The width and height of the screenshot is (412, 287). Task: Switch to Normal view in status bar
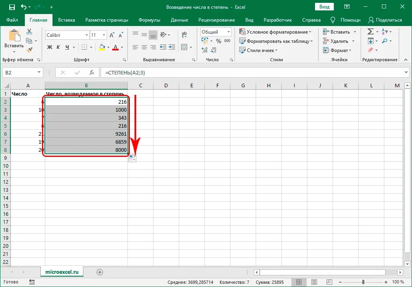[299, 282]
